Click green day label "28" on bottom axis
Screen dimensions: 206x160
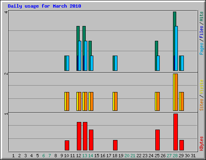(175, 156)
